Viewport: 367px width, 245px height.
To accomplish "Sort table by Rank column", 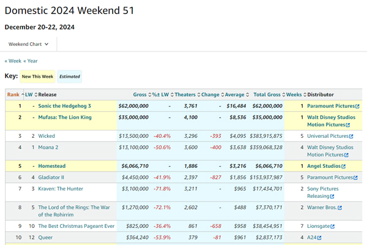I will click(15, 94).
